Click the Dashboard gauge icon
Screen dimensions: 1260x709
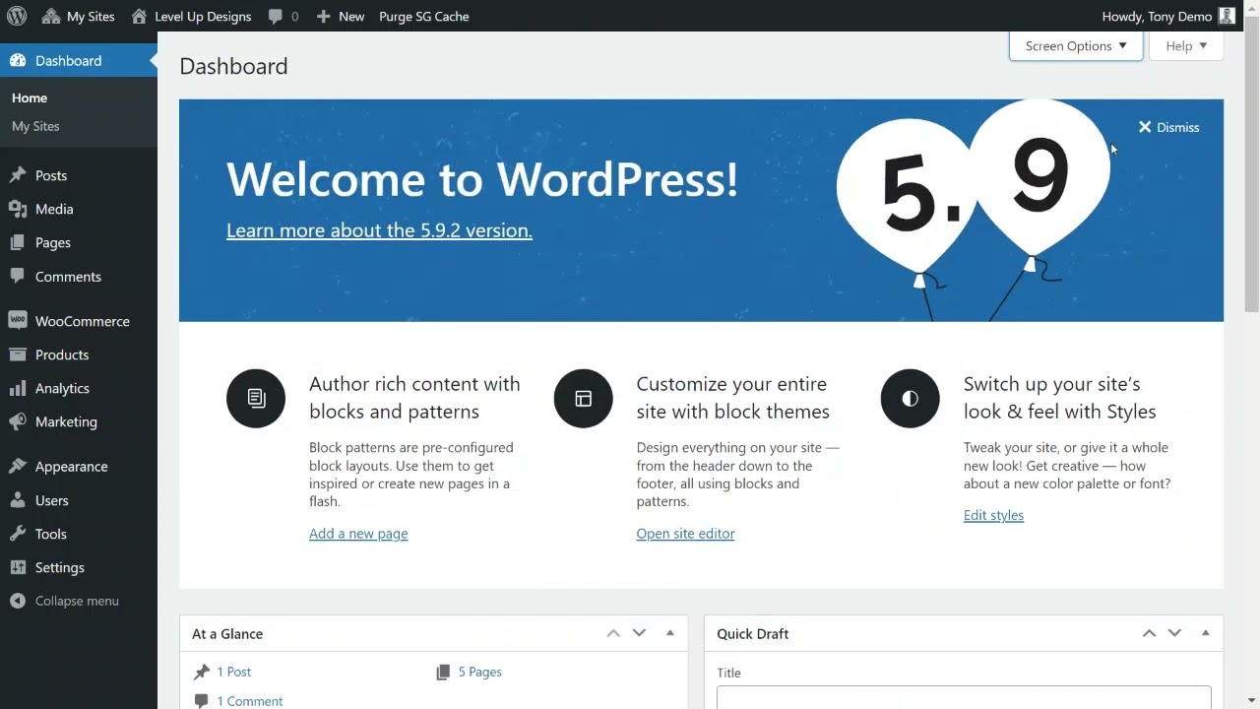click(18, 61)
